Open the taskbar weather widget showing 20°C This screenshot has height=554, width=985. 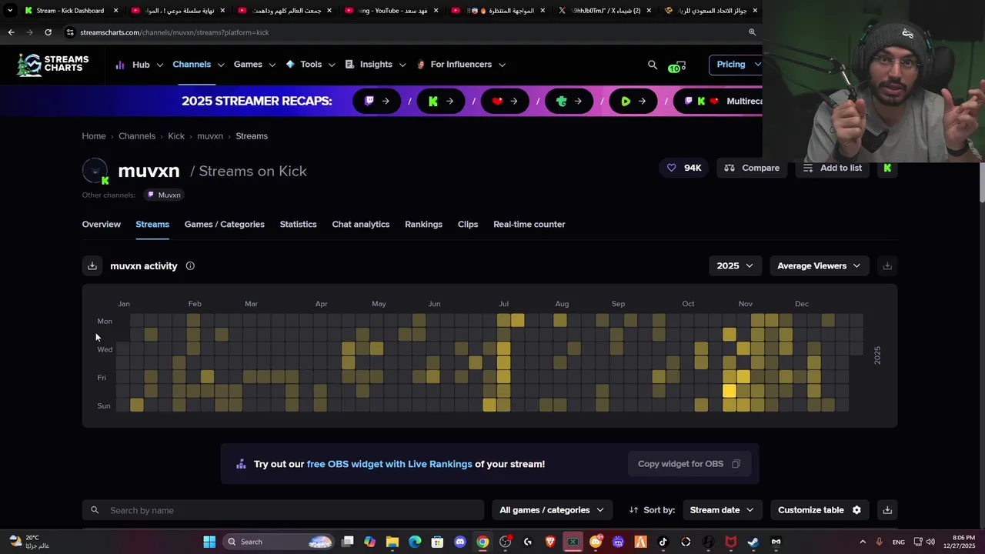[x=28, y=542]
